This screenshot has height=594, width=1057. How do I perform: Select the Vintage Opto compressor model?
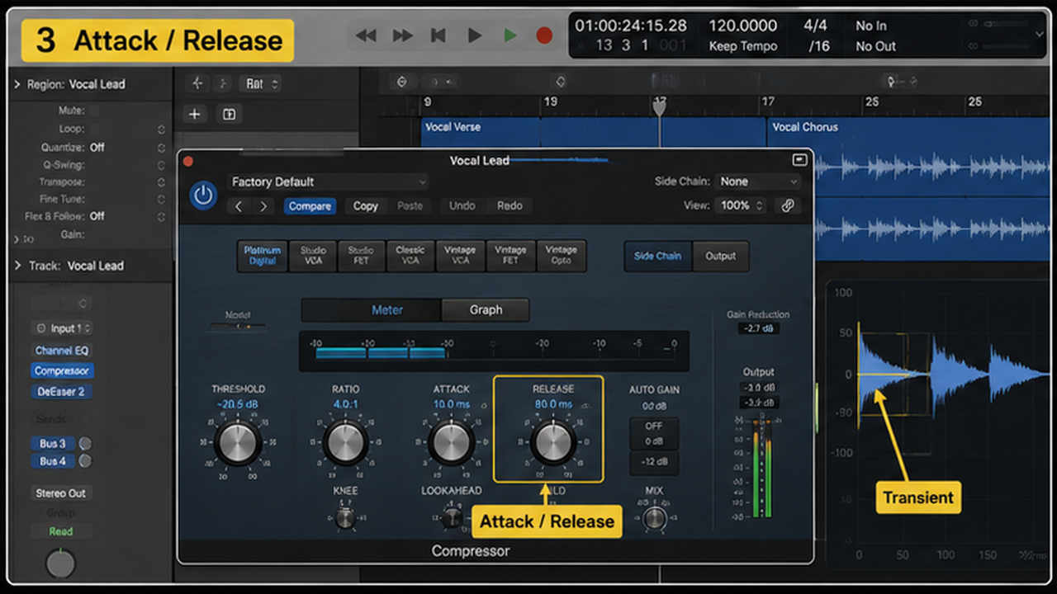pyautogui.click(x=561, y=255)
